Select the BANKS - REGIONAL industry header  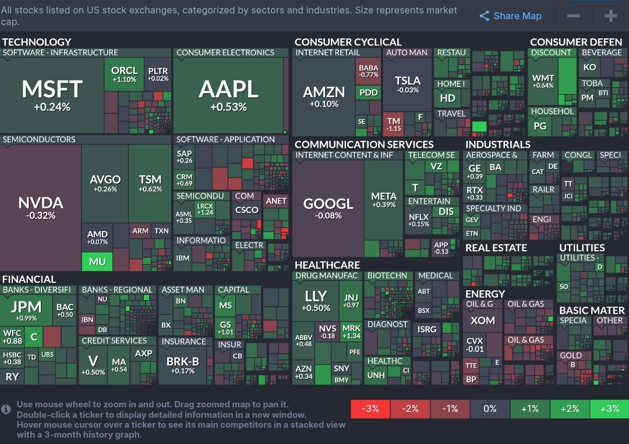(x=117, y=290)
